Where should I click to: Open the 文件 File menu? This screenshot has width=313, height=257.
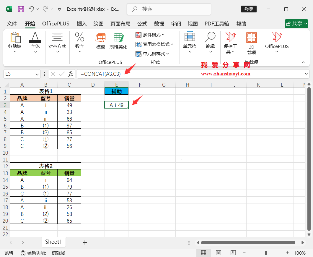(12, 24)
